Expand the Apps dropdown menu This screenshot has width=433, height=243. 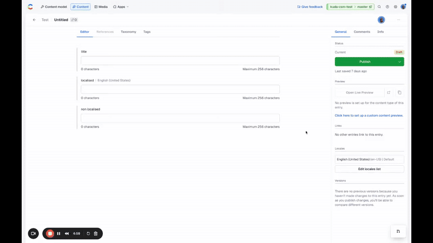pyautogui.click(x=121, y=7)
